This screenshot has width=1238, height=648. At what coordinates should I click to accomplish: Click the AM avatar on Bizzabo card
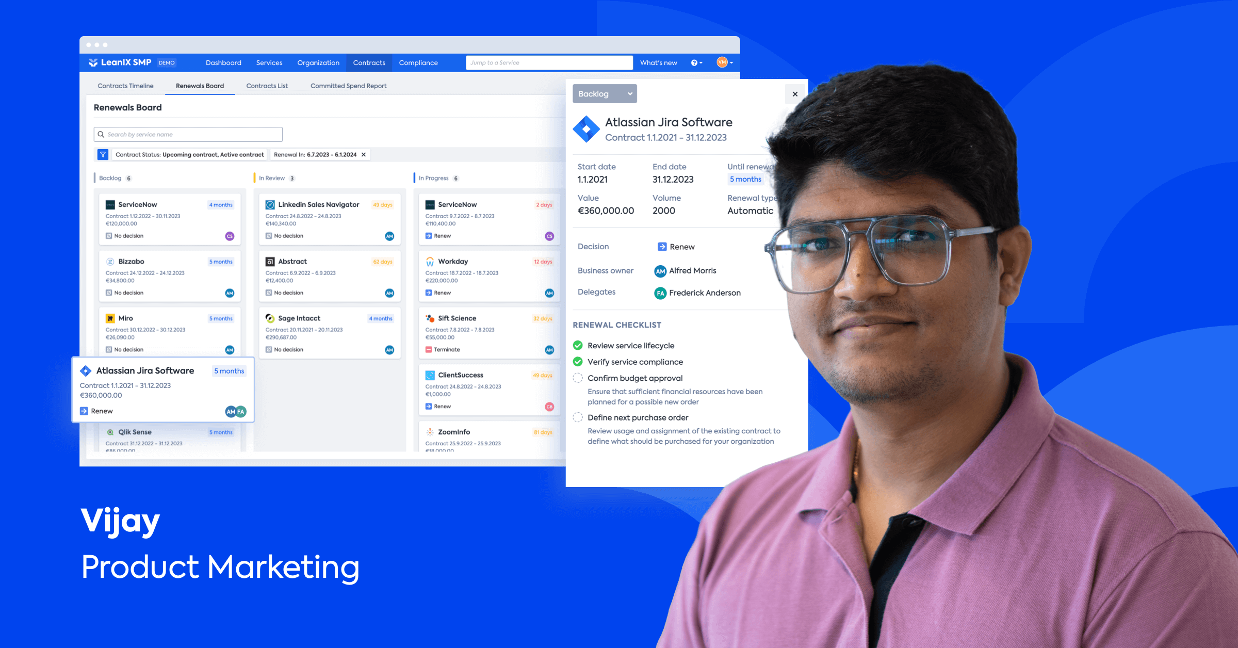click(230, 293)
